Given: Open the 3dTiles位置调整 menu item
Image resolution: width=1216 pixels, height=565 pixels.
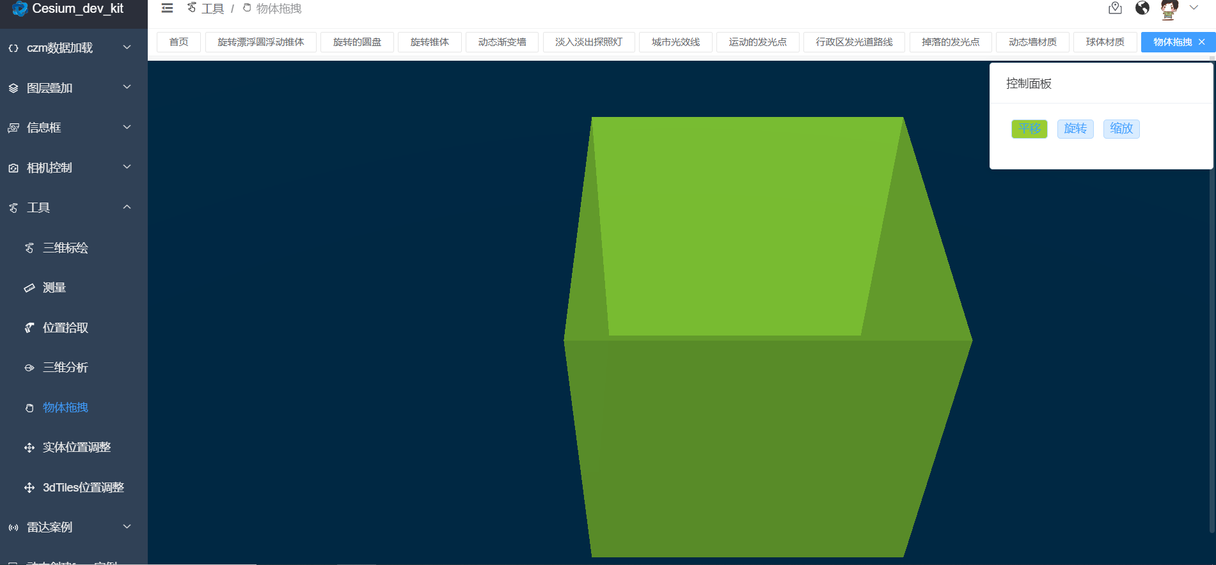Looking at the screenshot, I should (74, 488).
